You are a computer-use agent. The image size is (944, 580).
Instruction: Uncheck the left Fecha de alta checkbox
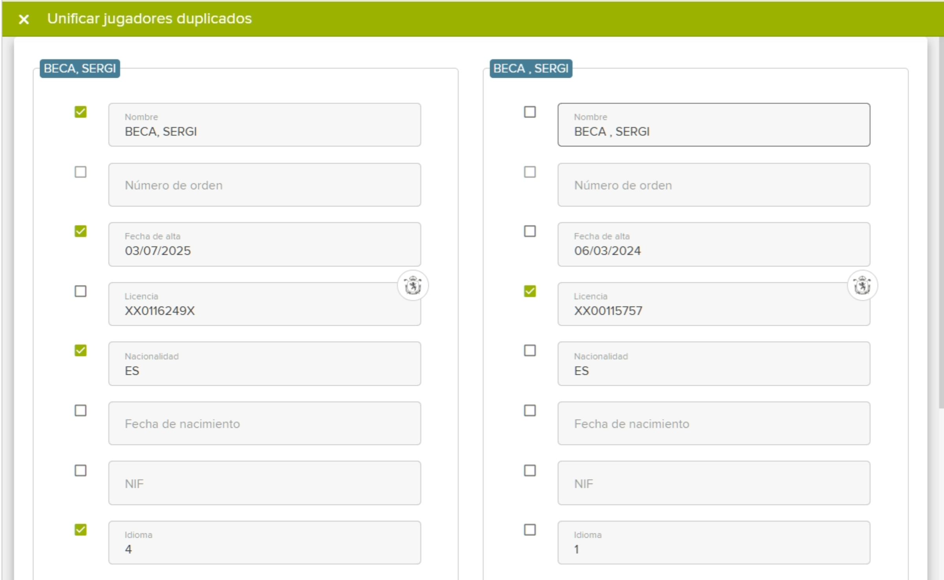click(x=80, y=231)
